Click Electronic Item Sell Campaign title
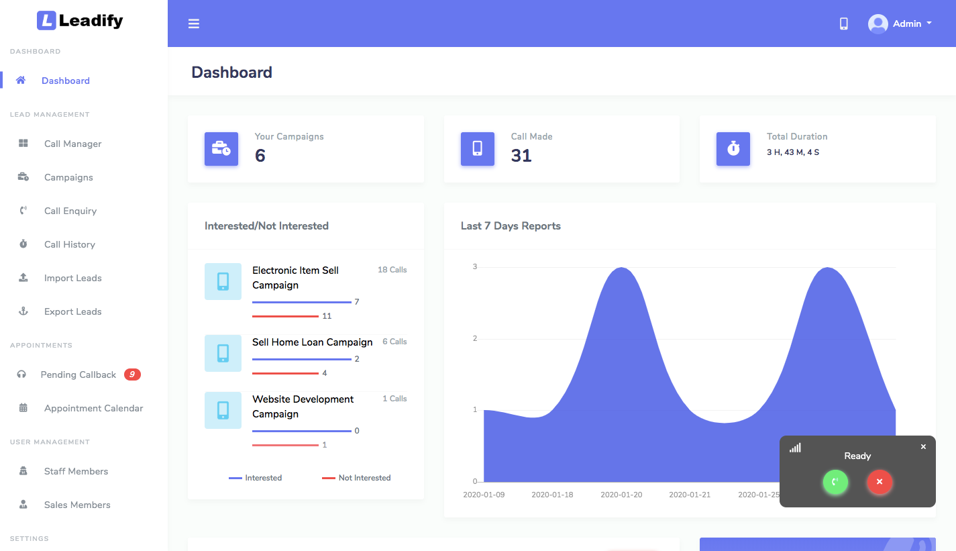Viewport: 956px width, 551px height. point(295,278)
